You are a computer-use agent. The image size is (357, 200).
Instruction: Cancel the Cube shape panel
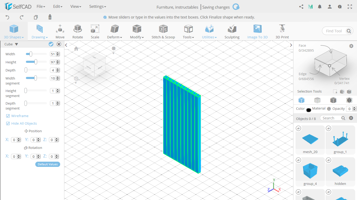(59, 44)
